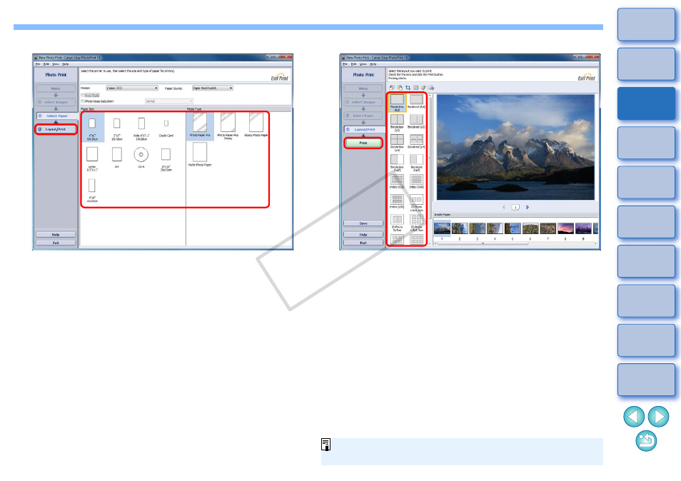The width and height of the screenshot is (681, 481).
Task: Toggle the Photo Noise Reduction checkbox
Action: pyautogui.click(x=83, y=101)
